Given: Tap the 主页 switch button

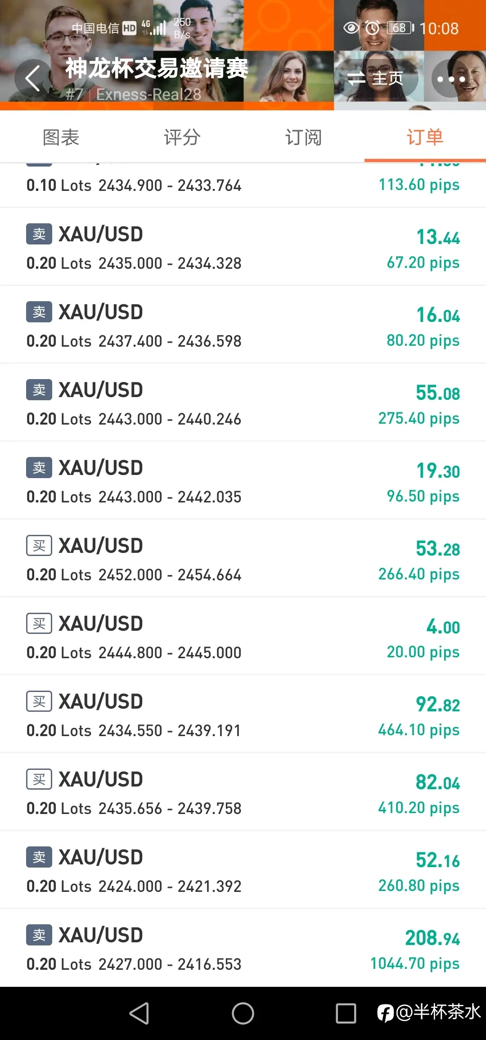Looking at the screenshot, I should [x=376, y=79].
